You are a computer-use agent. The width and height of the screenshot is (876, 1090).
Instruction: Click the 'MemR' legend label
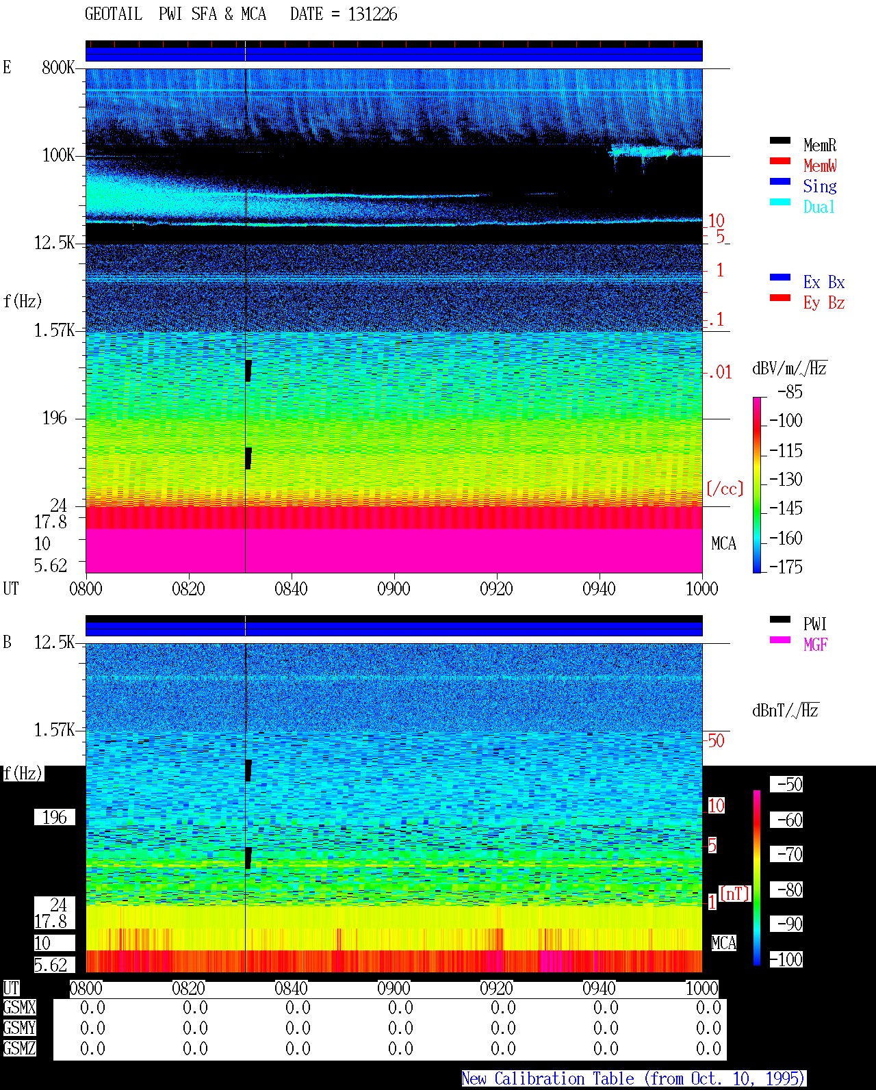click(x=820, y=145)
